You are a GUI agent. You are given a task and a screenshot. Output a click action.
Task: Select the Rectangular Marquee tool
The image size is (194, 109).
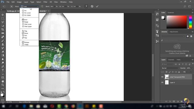click(3, 18)
